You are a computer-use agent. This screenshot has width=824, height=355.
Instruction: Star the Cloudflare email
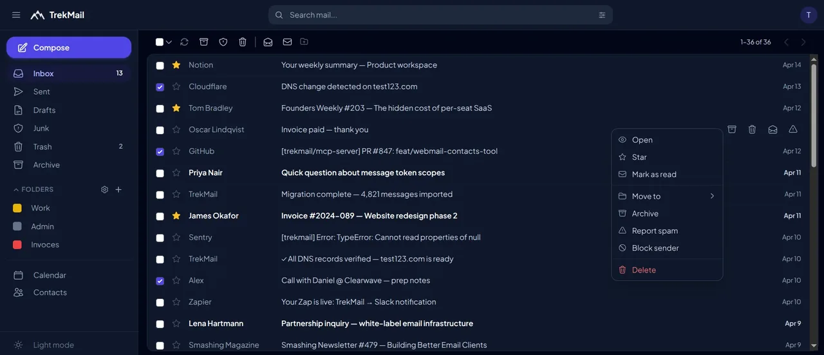[176, 86]
